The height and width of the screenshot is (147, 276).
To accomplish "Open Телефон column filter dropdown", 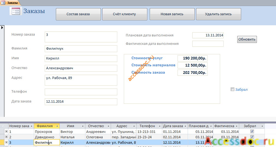I will tap(160, 126).
